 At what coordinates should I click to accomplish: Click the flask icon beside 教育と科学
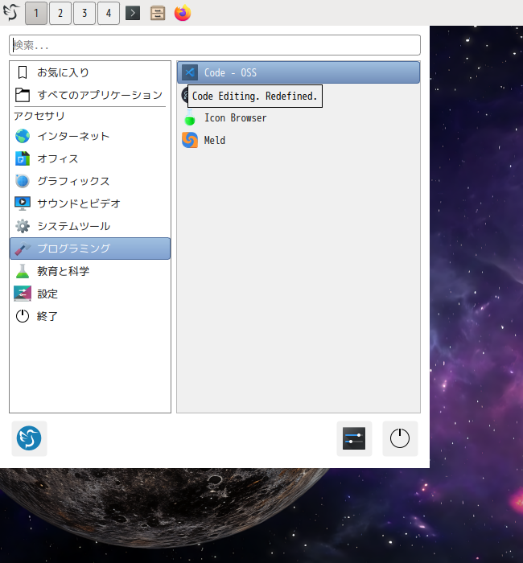[x=23, y=271]
